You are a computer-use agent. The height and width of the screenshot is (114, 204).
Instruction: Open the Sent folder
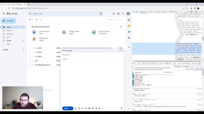click(x=8, y=37)
